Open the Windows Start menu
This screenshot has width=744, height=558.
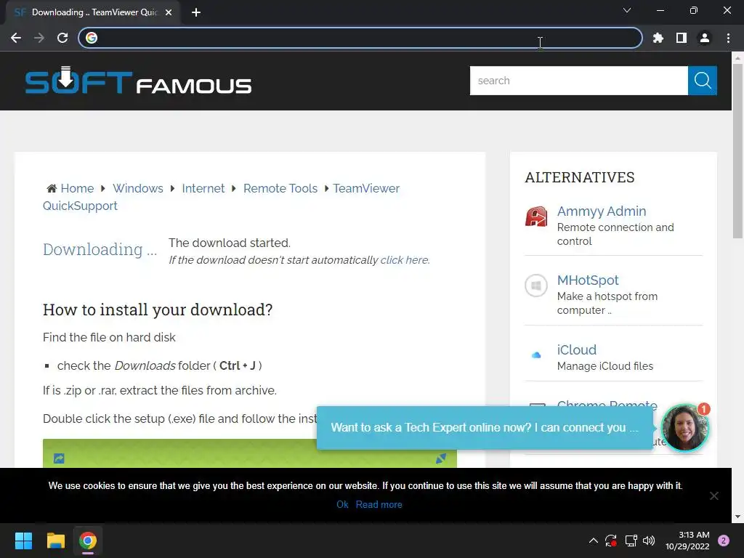point(23,541)
